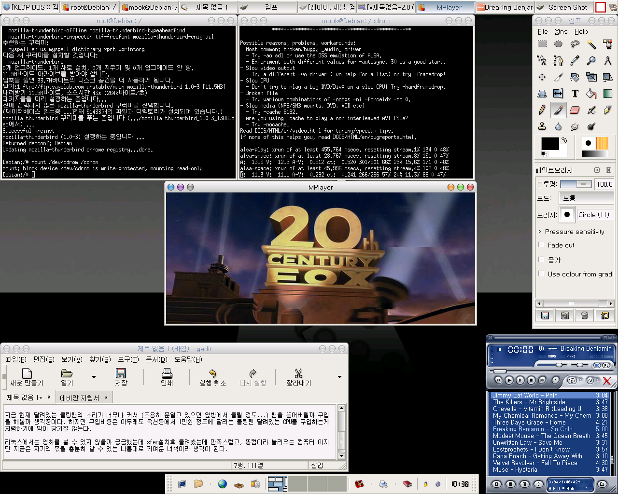Select the Clone stamp tool
618x494 pixels.
[x=542, y=126]
